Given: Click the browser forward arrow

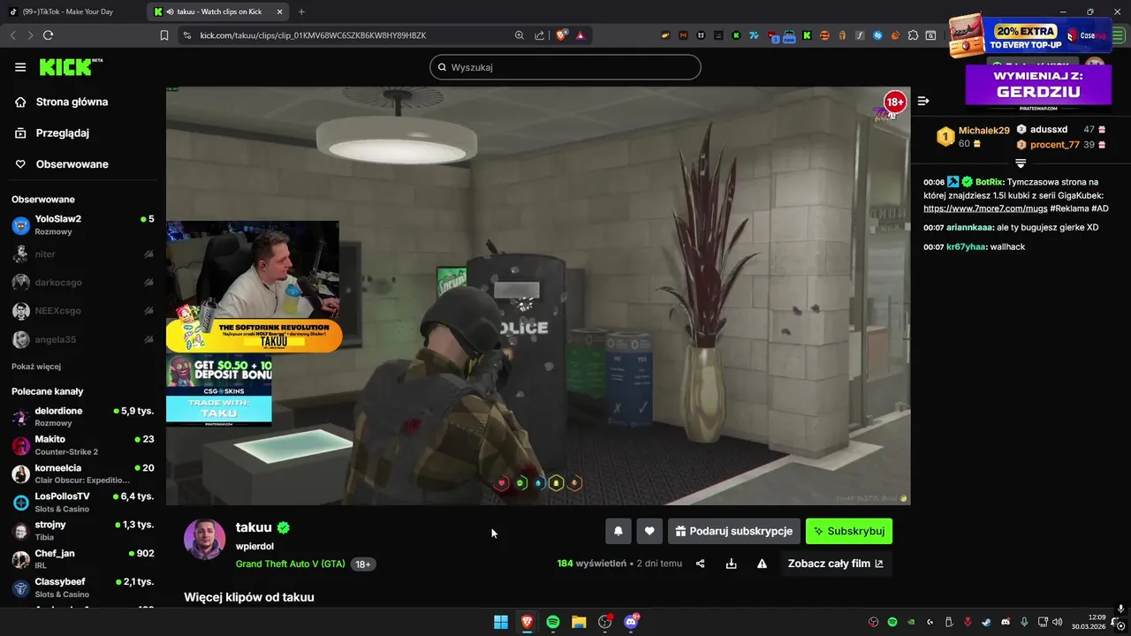Looking at the screenshot, I should click(x=30, y=35).
